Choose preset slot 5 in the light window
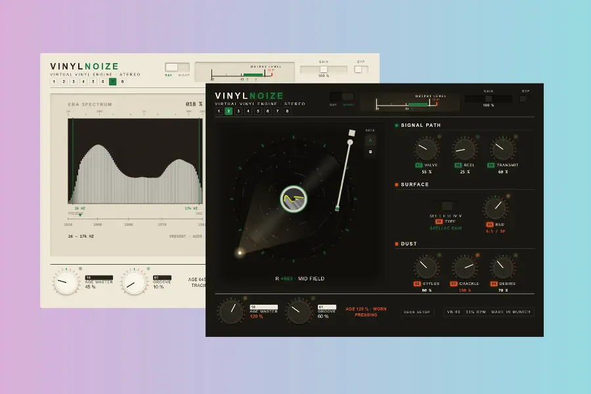Image resolution: width=591 pixels, height=394 pixels. click(93, 81)
